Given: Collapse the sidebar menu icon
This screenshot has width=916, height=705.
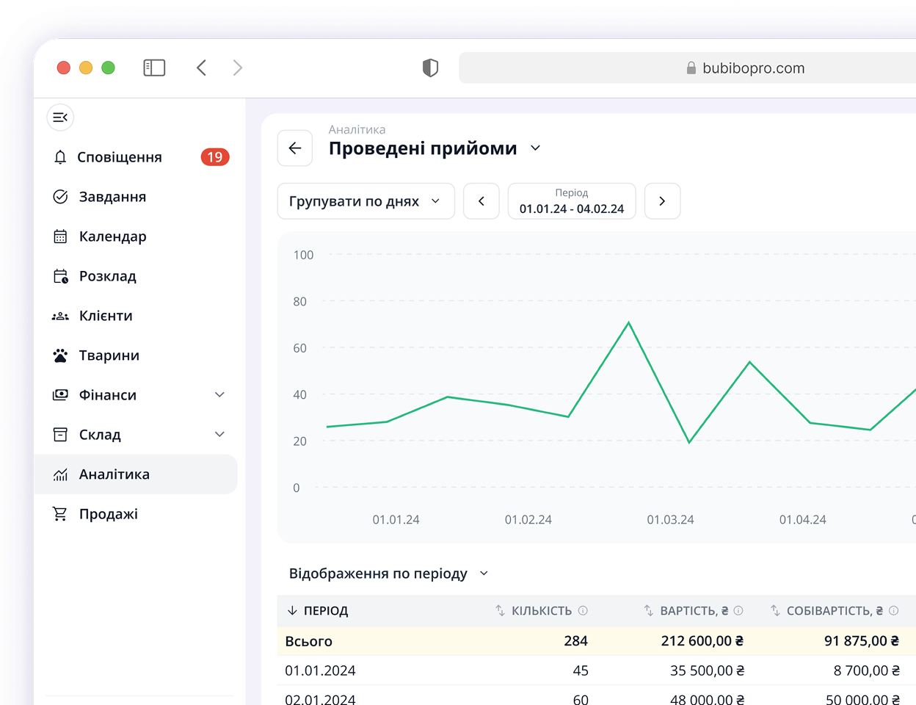Looking at the screenshot, I should tap(60, 117).
